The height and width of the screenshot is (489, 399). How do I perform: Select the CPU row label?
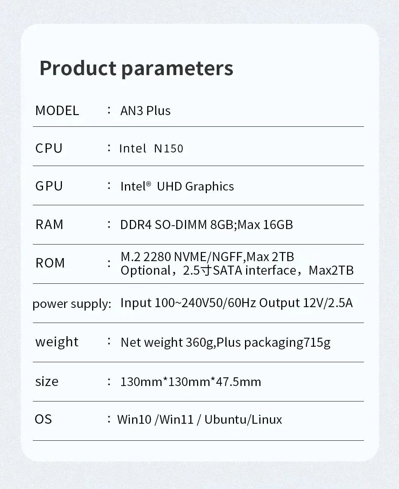click(49, 148)
